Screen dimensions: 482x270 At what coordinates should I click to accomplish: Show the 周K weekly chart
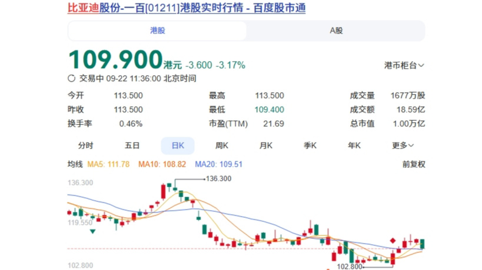(x=222, y=146)
